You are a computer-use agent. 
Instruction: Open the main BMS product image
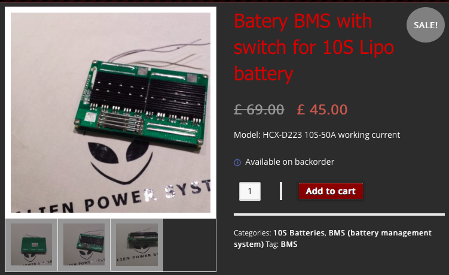(111, 112)
